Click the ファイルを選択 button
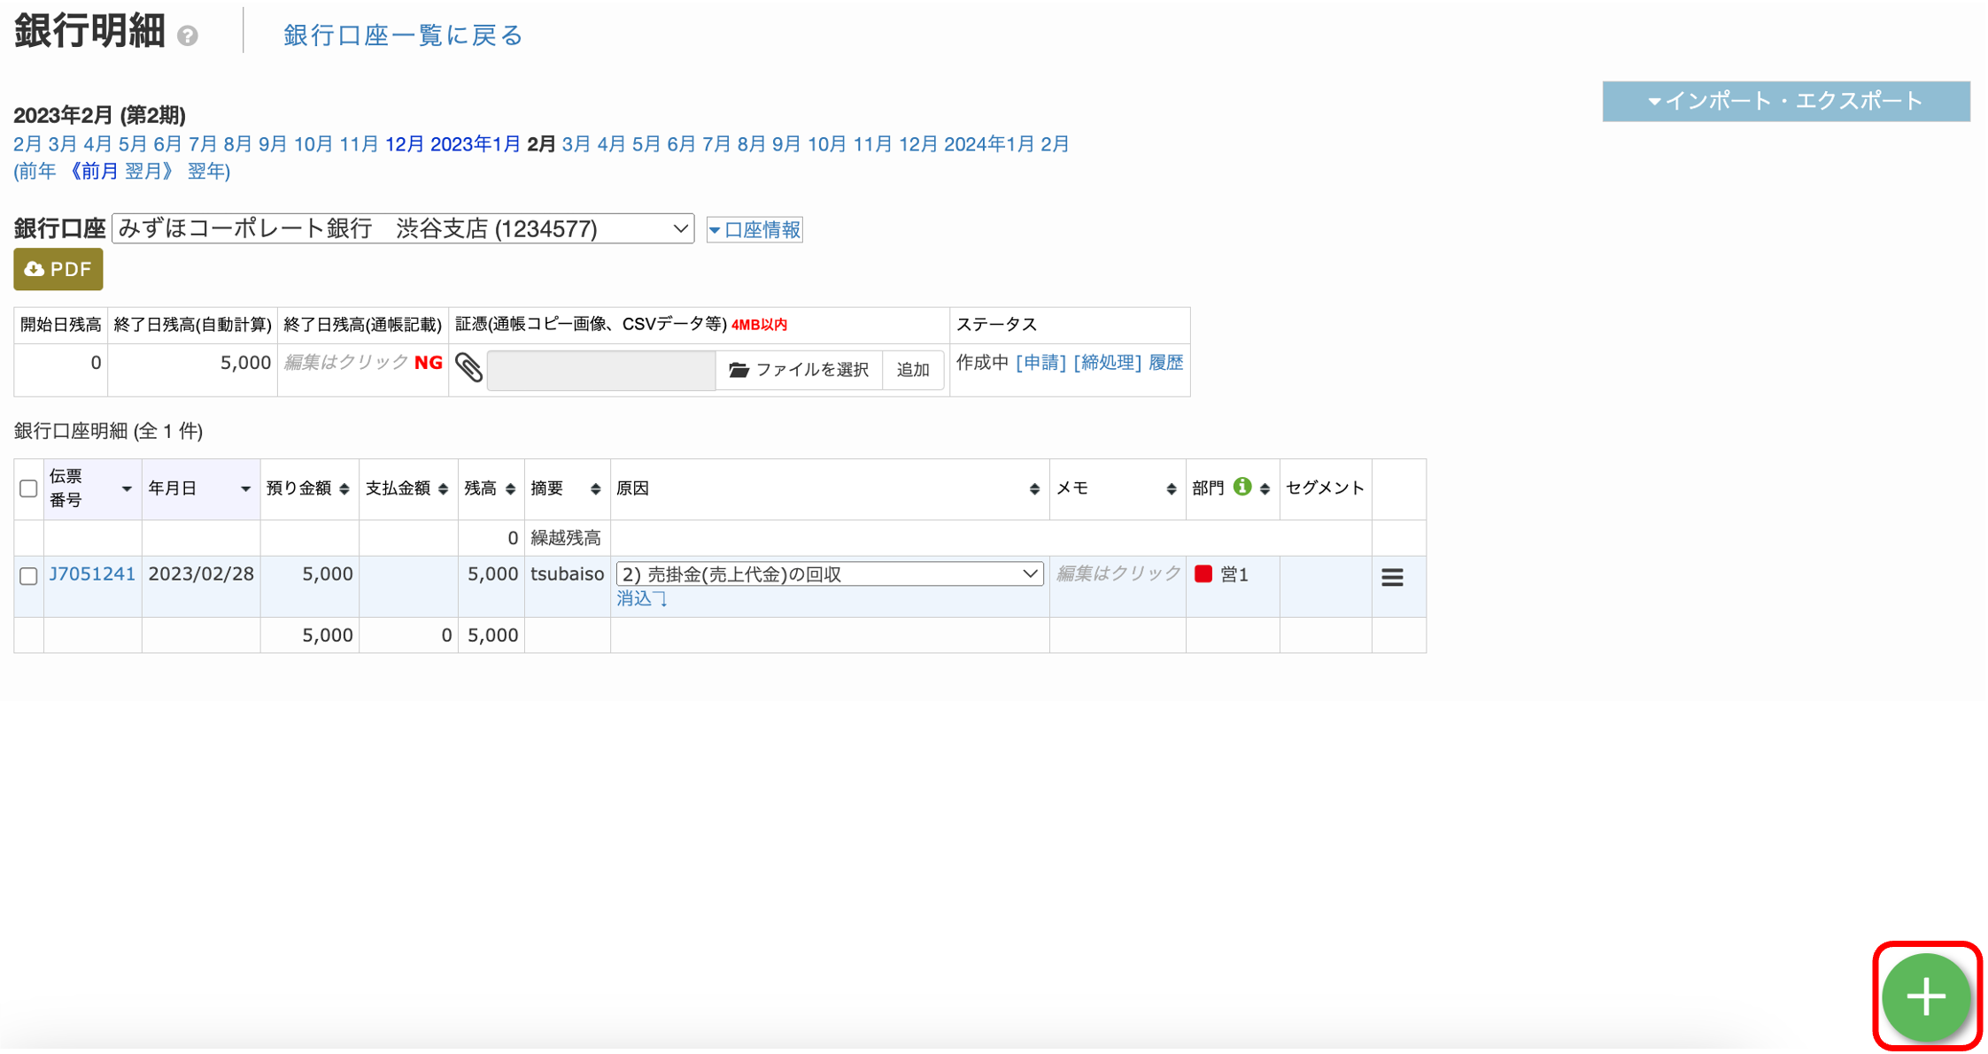 coord(799,370)
